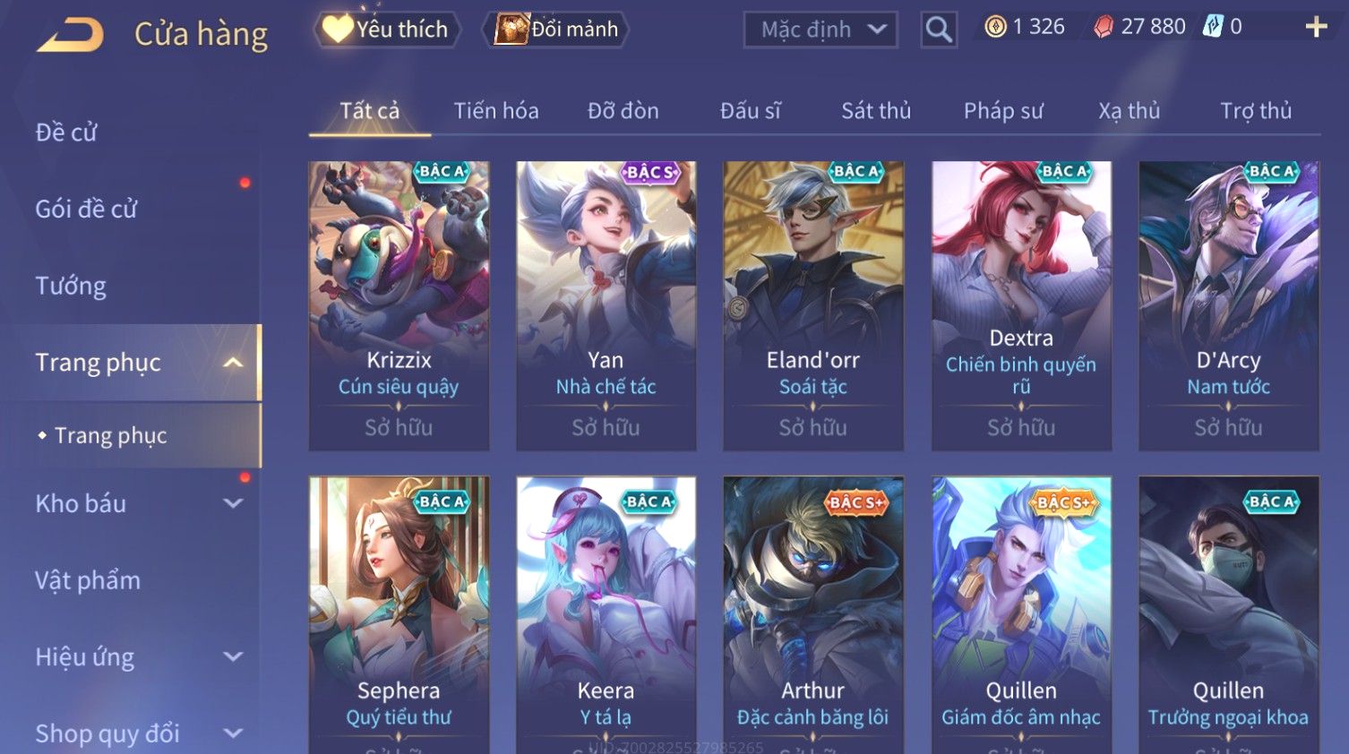Open the Tướng sidebar menu
This screenshot has width=1349, height=754.
(x=71, y=286)
